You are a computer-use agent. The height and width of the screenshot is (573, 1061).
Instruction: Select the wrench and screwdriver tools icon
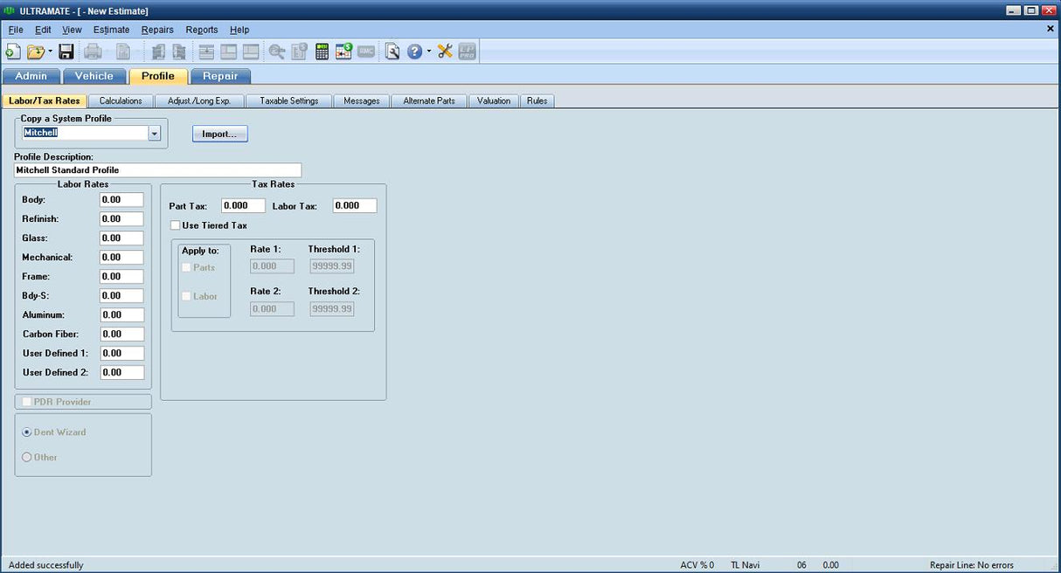[x=444, y=52]
